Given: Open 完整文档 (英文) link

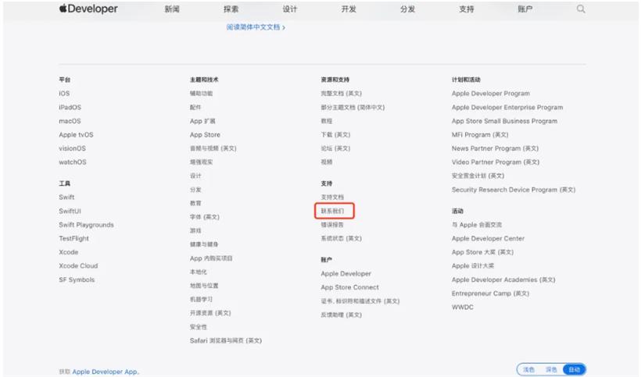Looking at the screenshot, I should pos(342,94).
